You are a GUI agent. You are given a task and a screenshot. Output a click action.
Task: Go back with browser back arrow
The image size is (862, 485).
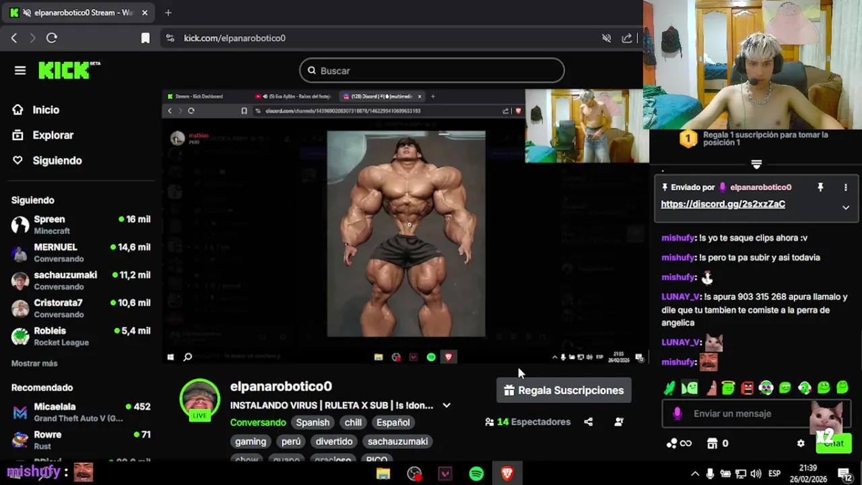pos(13,38)
